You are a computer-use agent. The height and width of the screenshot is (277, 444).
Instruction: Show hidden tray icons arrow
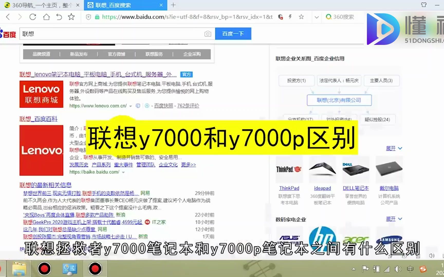pos(354,269)
